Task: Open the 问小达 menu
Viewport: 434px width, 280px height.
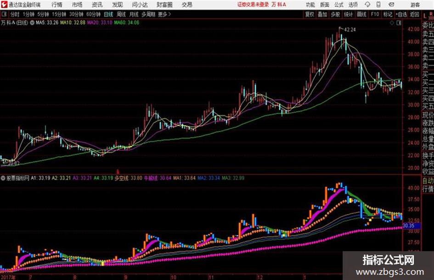Action: (140, 5)
